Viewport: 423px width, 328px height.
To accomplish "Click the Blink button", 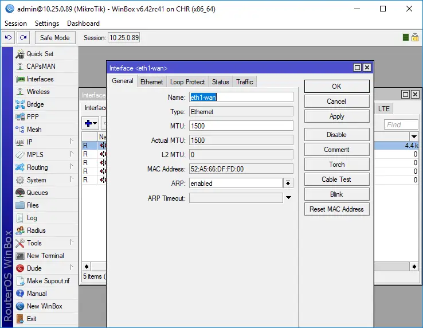I will point(336,194).
